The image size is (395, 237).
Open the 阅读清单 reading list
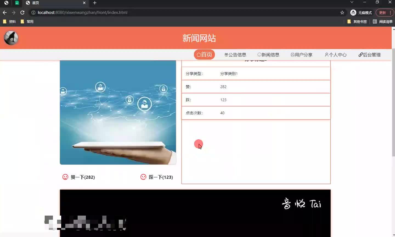[x=382, y=22]
